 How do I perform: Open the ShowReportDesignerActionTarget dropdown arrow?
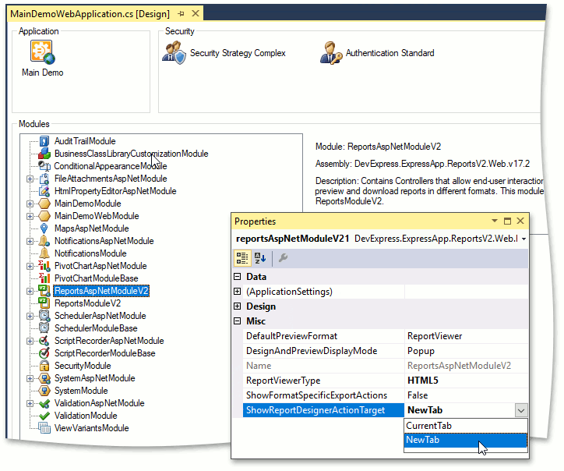pos(521,410)
